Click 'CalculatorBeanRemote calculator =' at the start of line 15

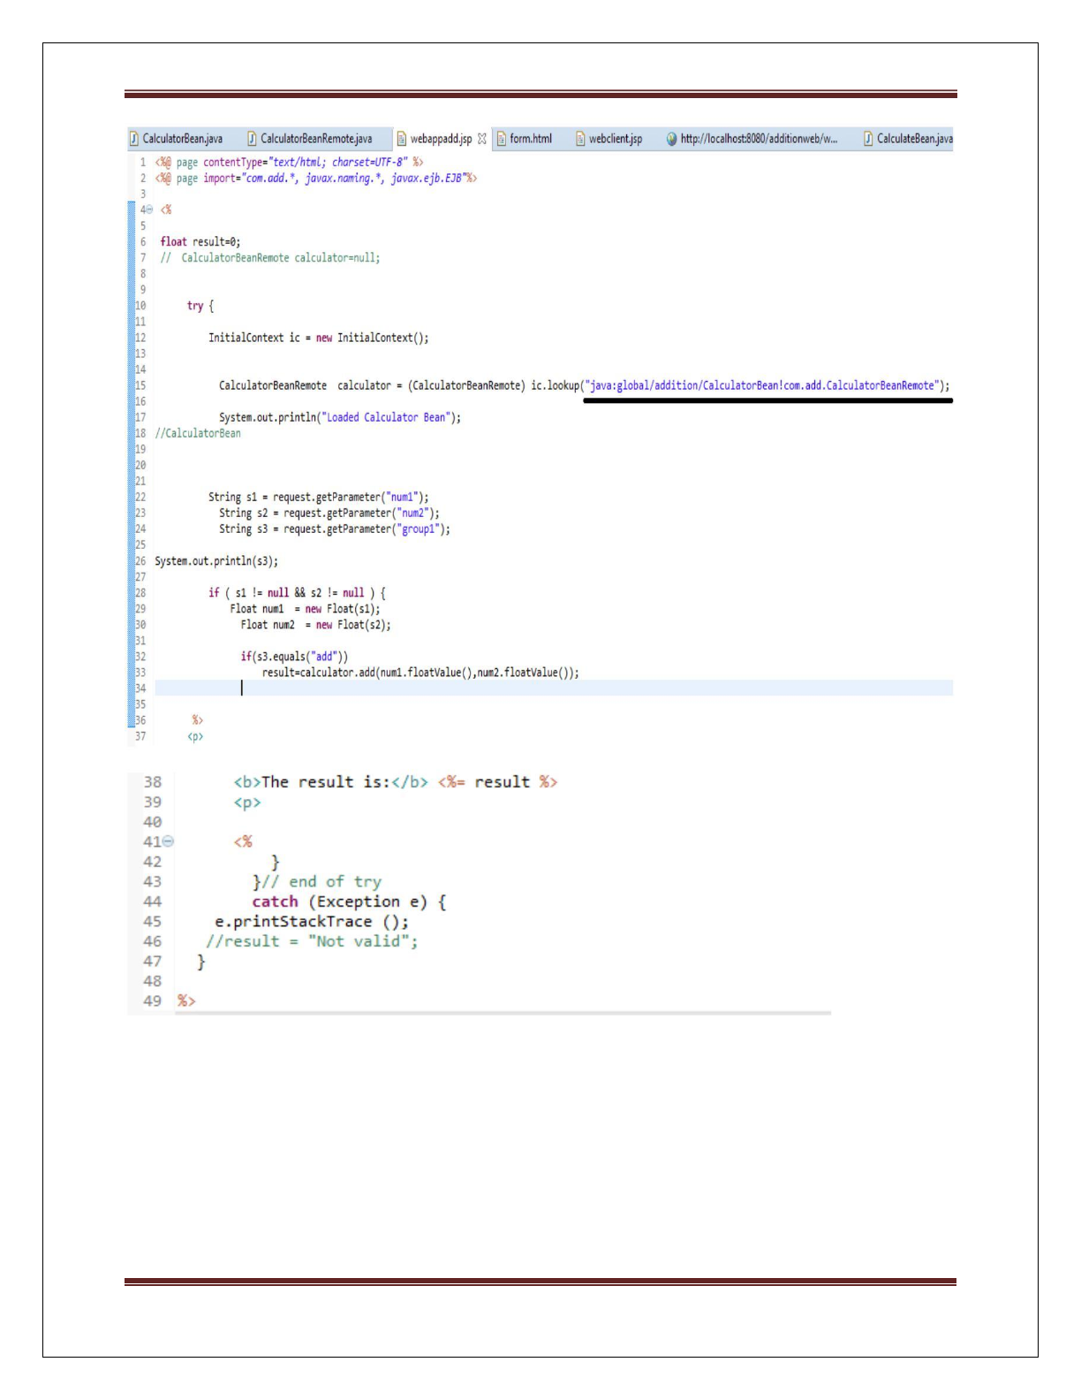coord(311,385)
